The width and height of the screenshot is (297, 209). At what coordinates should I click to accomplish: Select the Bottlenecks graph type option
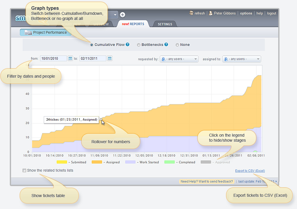click(x=139, y=45)
